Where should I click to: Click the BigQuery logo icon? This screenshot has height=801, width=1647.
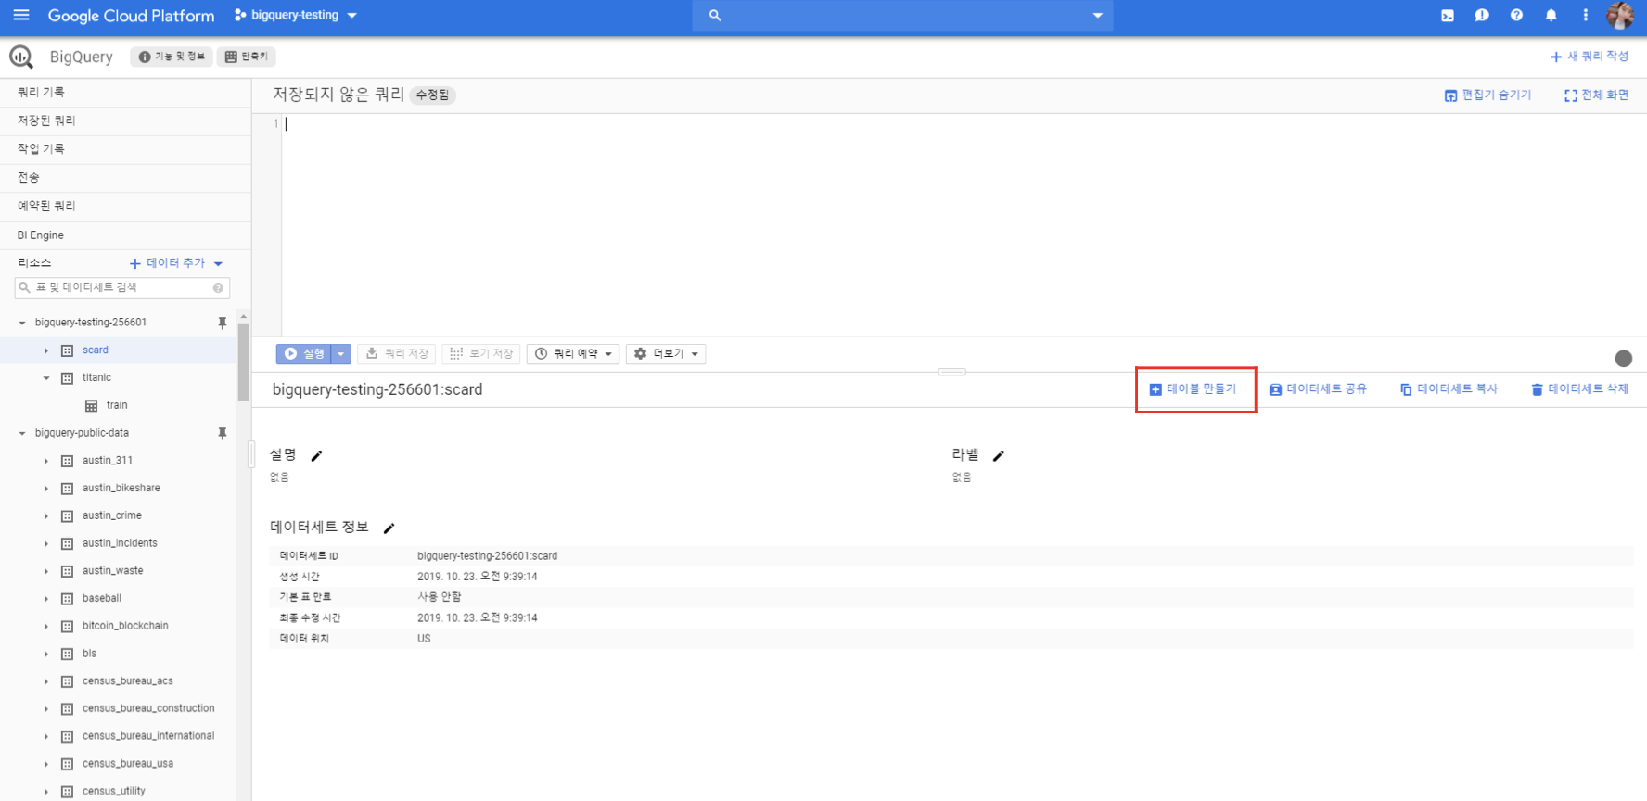[21, 57]
